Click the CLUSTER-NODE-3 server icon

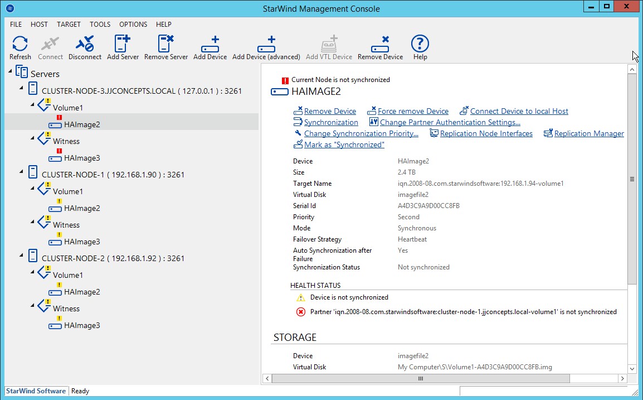click(x=33, y=89)
